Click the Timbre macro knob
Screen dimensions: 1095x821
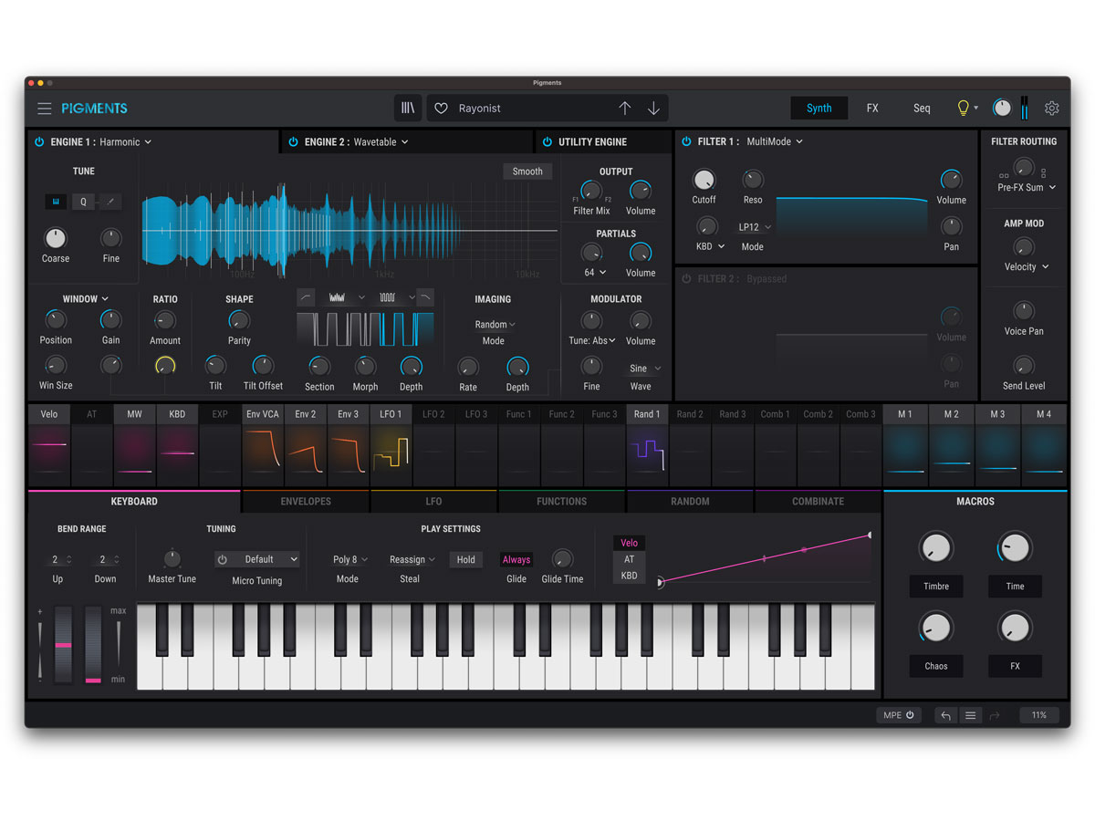pos(936,547)
